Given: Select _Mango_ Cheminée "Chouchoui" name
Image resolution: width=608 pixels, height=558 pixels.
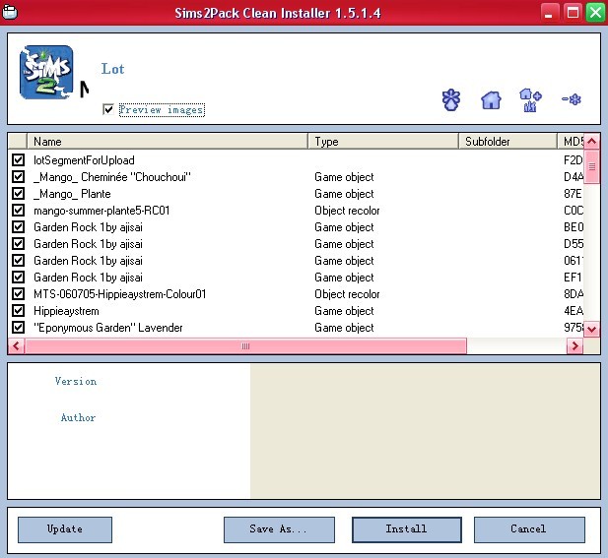Looking at the screenshot, I should tap(112, 177).
